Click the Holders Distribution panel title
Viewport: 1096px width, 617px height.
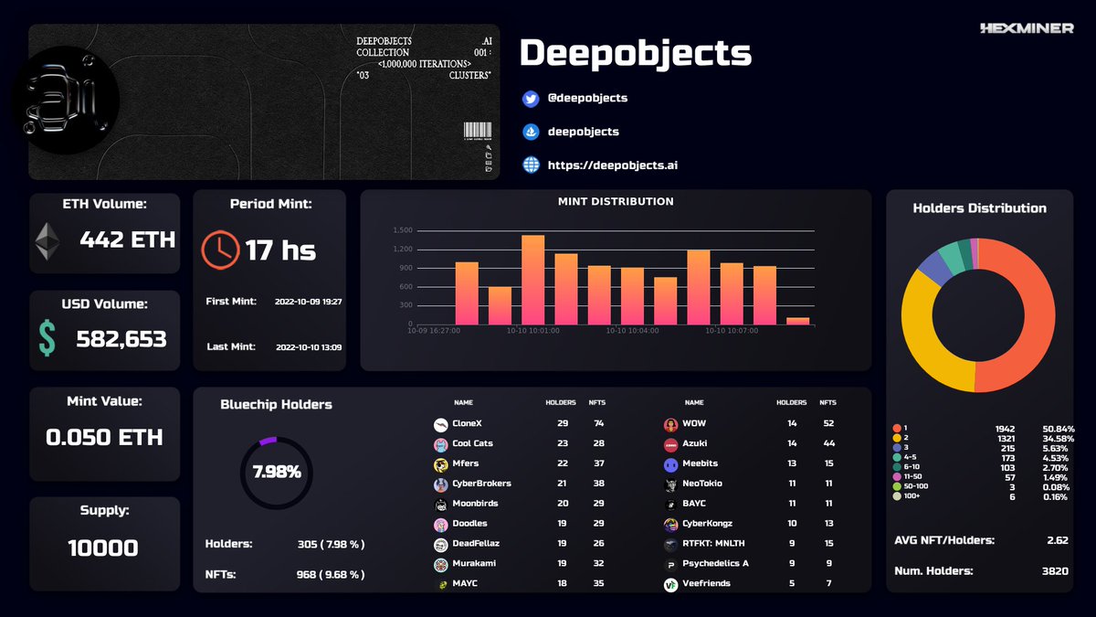point(979,208)
